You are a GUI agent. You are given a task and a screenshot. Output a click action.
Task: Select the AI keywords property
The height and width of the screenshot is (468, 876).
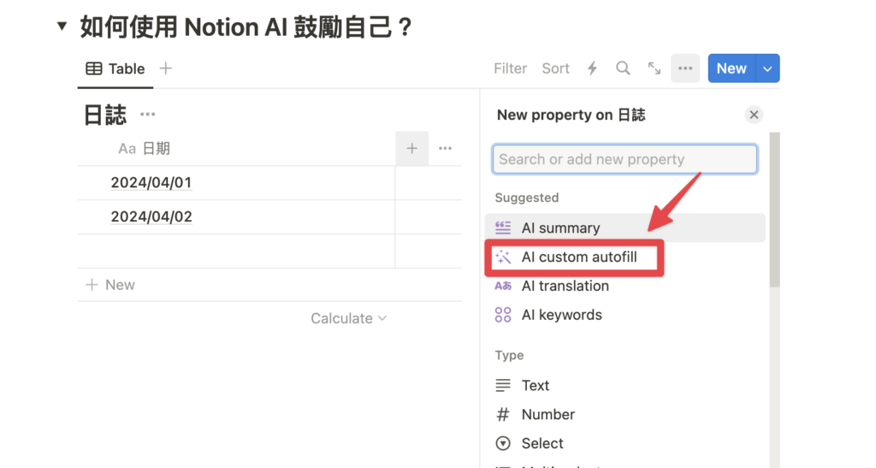coord(624,315)
